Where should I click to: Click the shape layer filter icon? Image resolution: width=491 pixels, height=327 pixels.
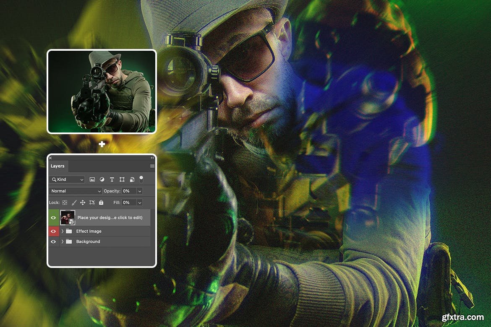(x=122, y=179)
